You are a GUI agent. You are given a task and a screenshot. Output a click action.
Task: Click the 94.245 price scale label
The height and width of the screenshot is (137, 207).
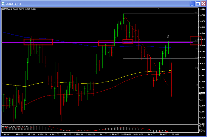(202, 51)
